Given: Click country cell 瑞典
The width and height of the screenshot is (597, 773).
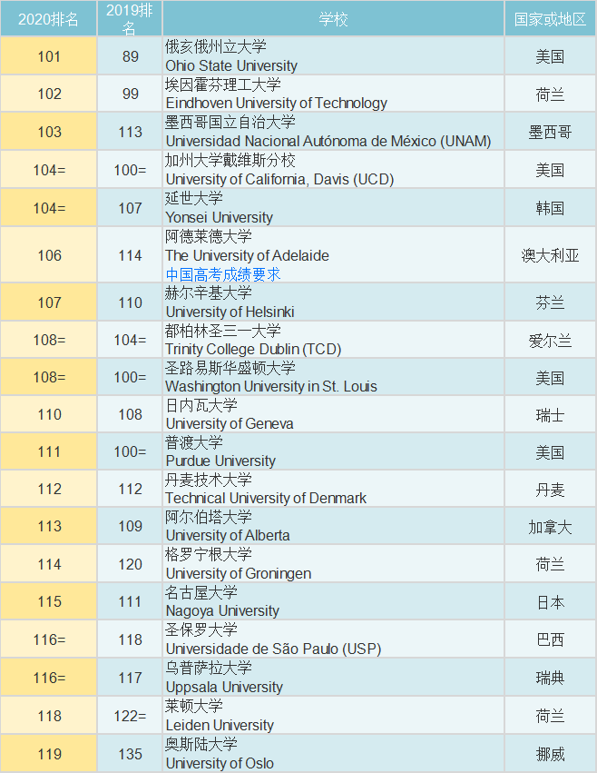Looking at the screenshot, I should pyautogui.click(x=550, y=678).
